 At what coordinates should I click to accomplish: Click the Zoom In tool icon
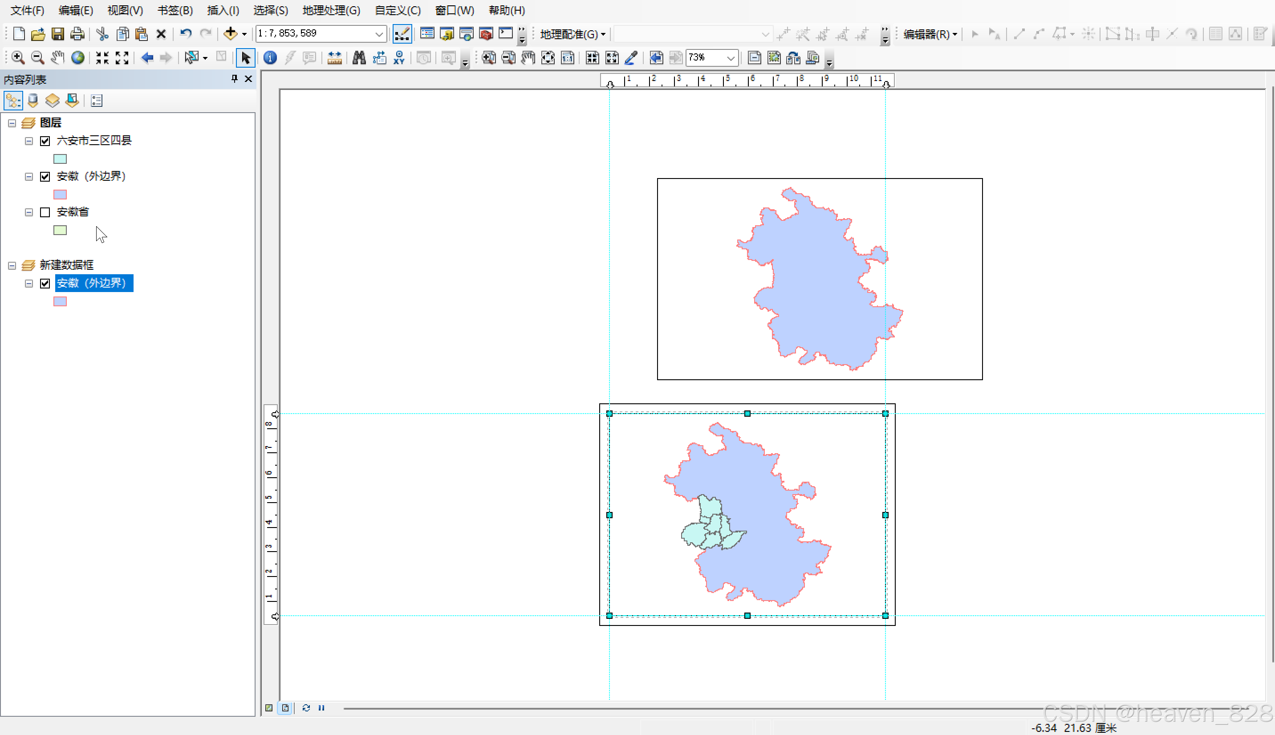pyautogui.click(x=18, y=57)
